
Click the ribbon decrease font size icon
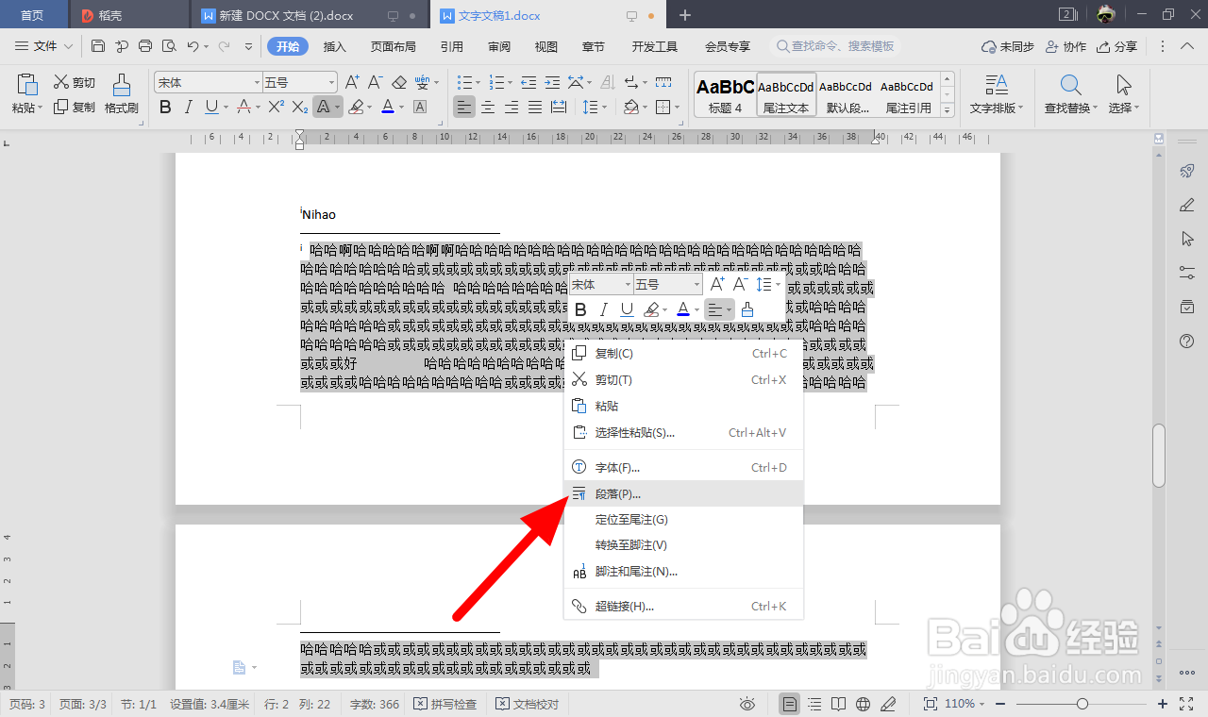click(375, 82)
